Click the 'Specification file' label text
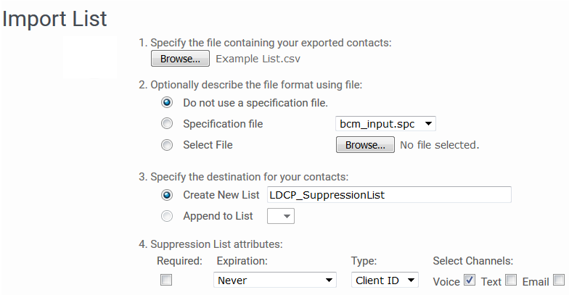This screenshot has height=295, width=569. click(223, 124)
